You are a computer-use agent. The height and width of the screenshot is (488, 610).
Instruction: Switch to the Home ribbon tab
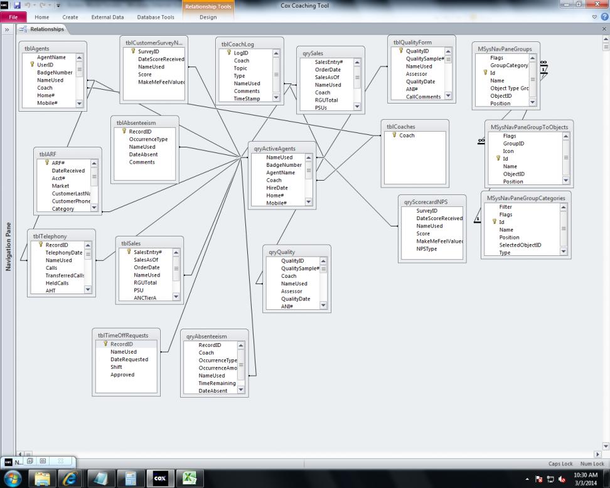coord(41,17)
